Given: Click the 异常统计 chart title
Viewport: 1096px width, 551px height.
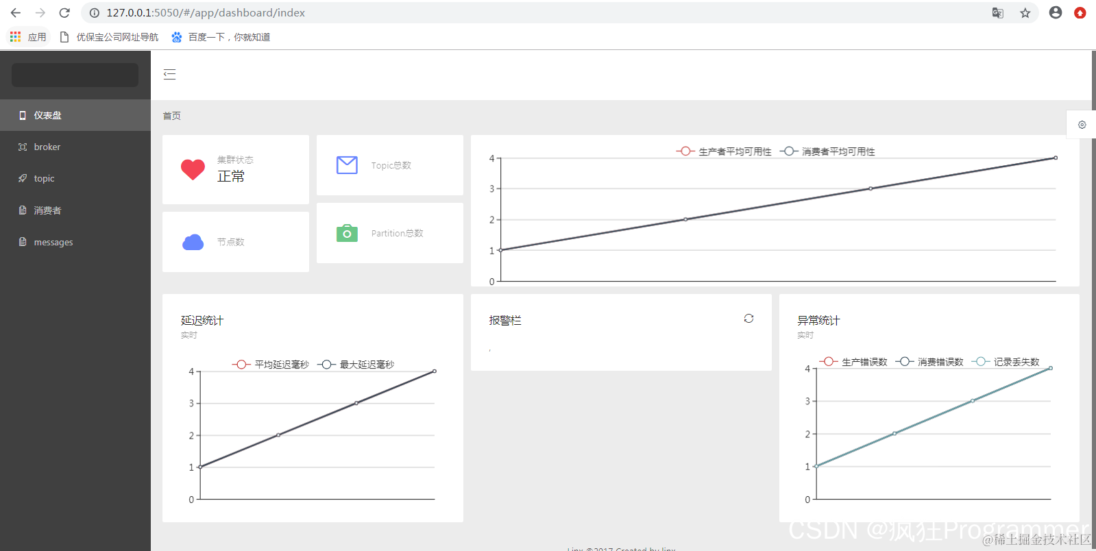Looking at the screenshot, I should point(818,320).
